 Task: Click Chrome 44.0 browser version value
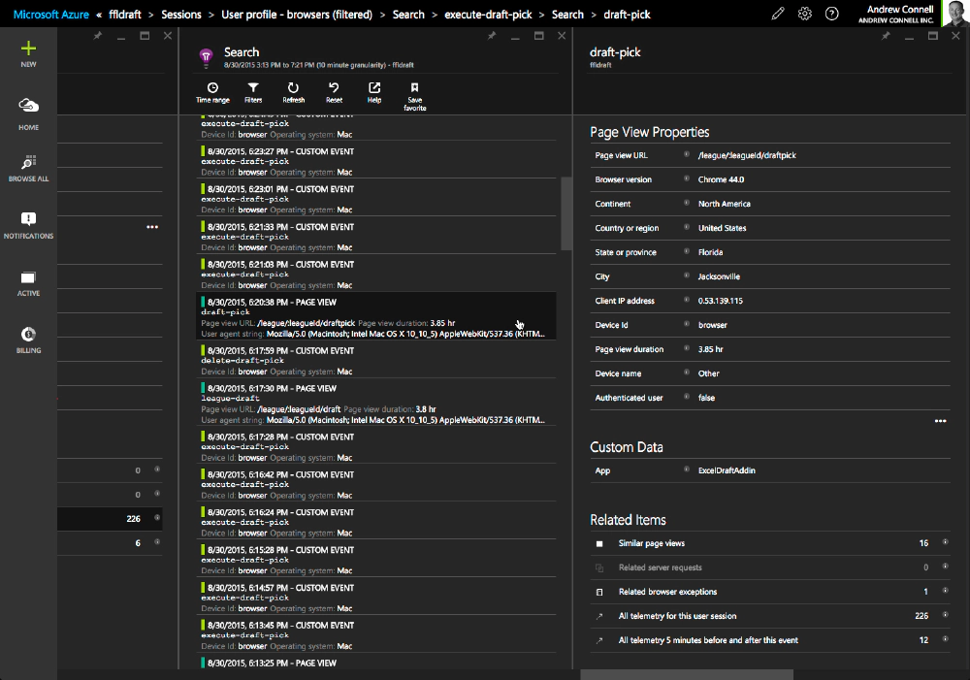click(721, 179)
